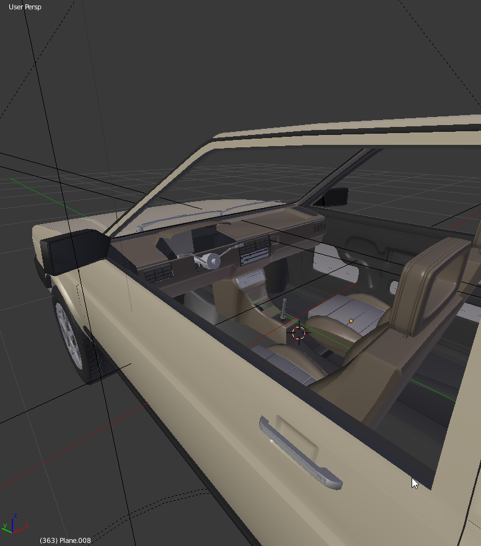The width and height of the screenshot is (481, 546).
Task: Click the orange object origin dot
Action: 351,321
